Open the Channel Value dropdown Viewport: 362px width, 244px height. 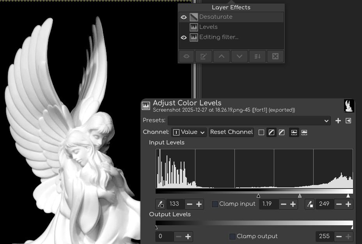pyautogui.click(x=189, y=132)
